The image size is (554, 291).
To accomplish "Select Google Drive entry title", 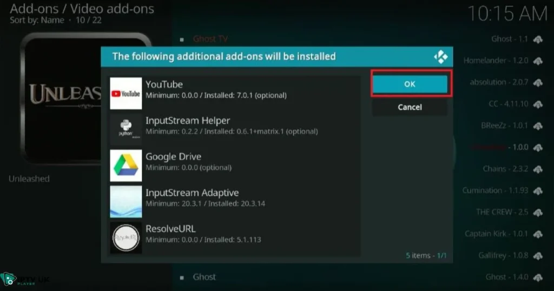I will pyautogui.click(x=174, y=156).
